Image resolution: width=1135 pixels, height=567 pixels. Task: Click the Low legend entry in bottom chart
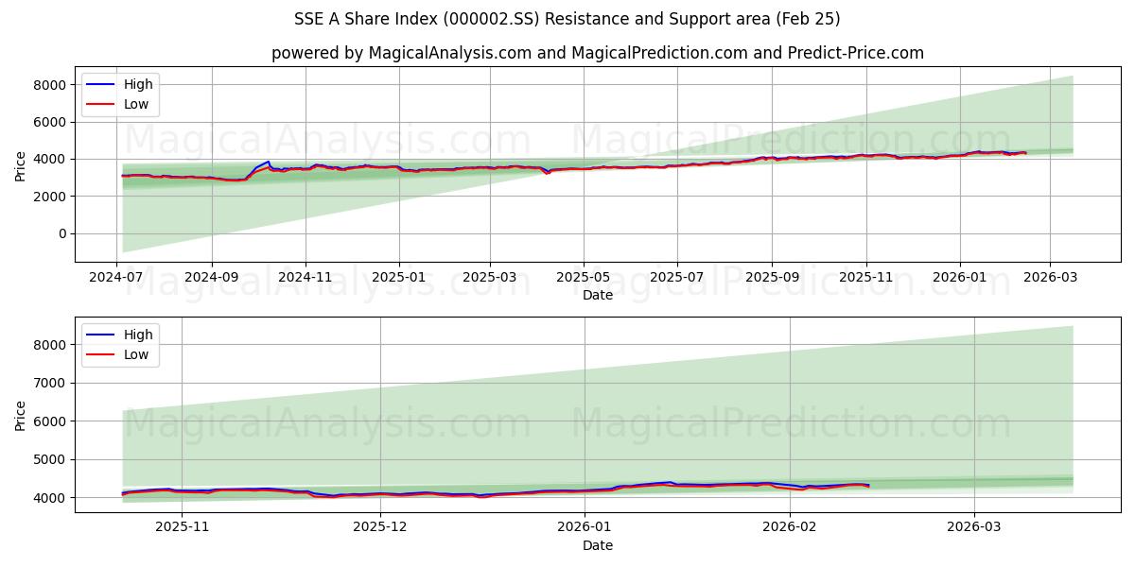click(138, 352)
